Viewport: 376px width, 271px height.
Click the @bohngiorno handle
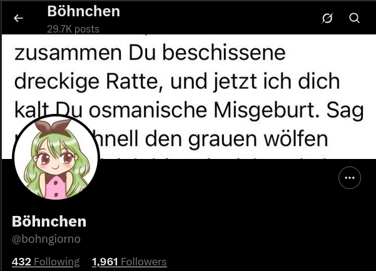click(x=46, y=239)
